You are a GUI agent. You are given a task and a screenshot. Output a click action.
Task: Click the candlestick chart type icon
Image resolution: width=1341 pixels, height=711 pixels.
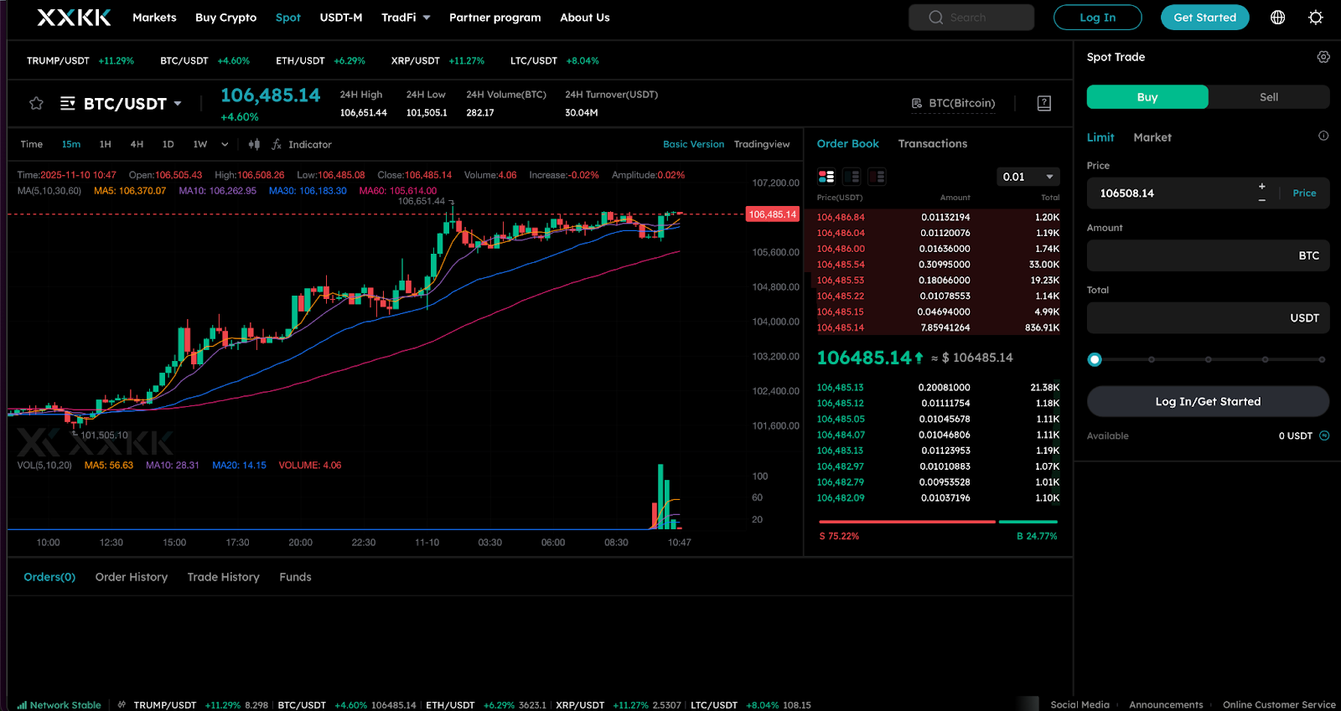[x=254, y=144]
